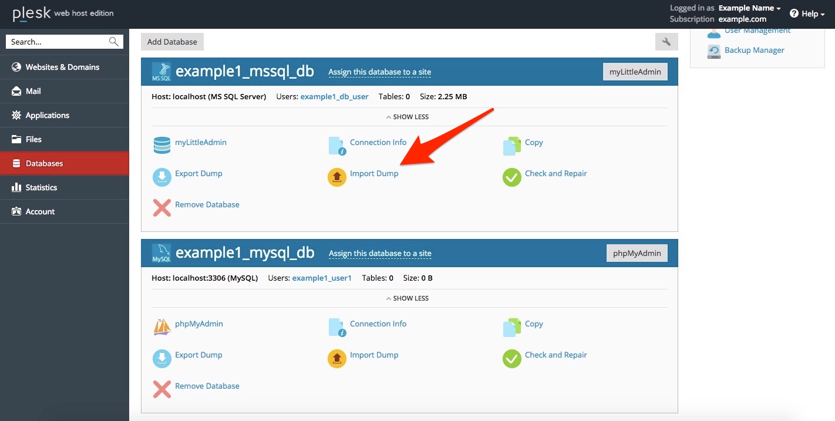Click Copy icon for example1_mysql_db

[512, 327]
